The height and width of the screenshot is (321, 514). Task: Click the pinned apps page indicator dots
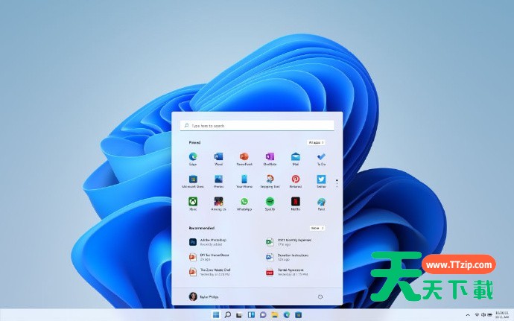coord(337,183)
